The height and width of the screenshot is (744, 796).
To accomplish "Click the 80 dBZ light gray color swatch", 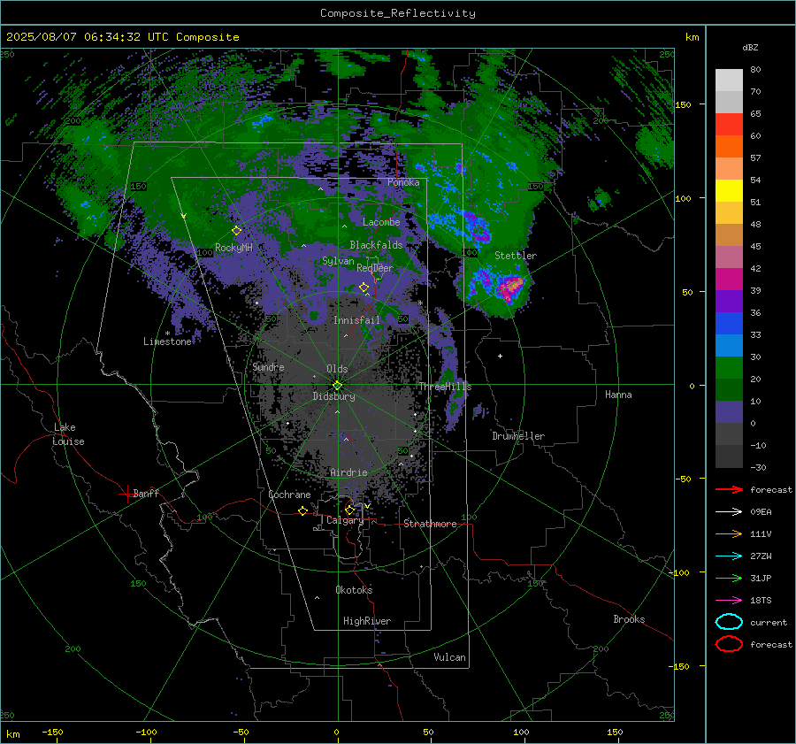I will 729,80.
